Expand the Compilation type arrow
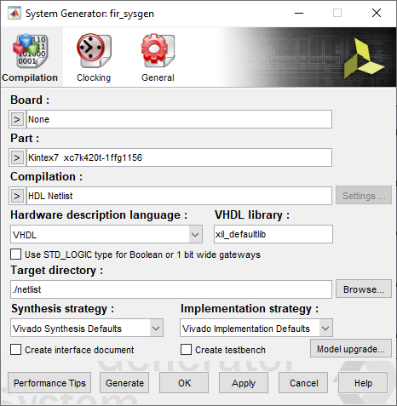 tap(17, 196)
